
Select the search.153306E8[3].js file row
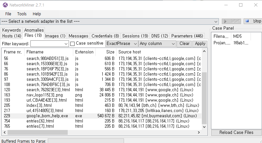coord(102,64)
